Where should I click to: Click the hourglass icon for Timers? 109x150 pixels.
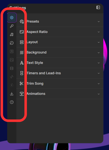[x=22, y=73]
